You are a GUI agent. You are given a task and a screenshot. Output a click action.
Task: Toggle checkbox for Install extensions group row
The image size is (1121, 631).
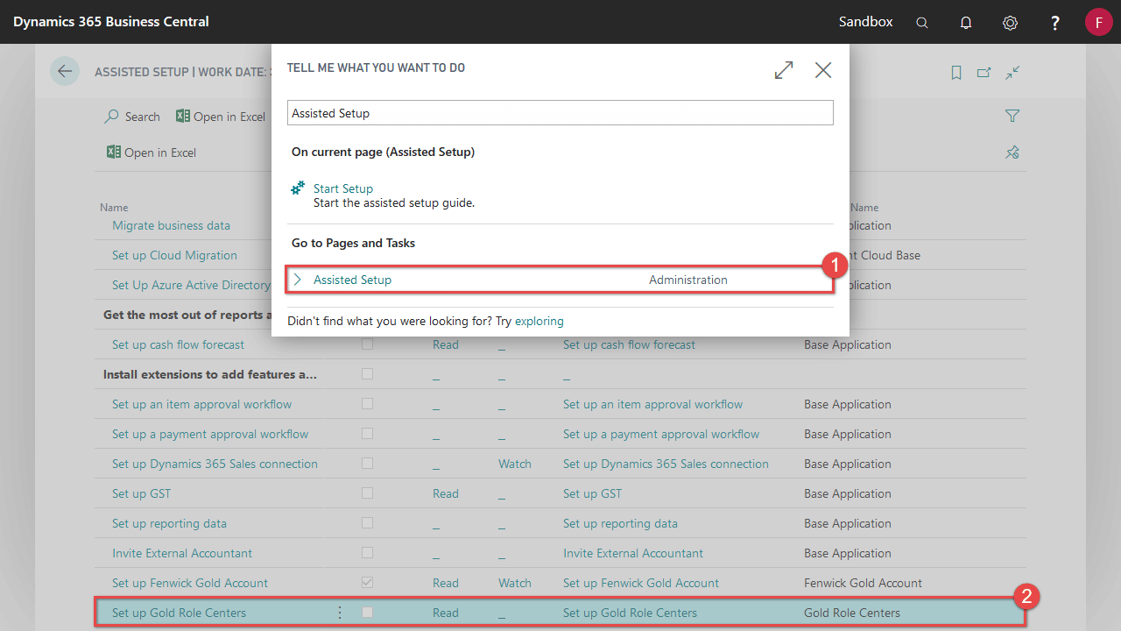pos(367,374)
